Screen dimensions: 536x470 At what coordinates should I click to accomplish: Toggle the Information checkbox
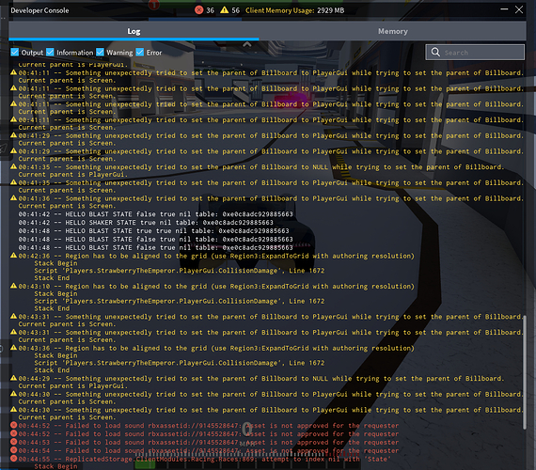[x=50, y=52]
